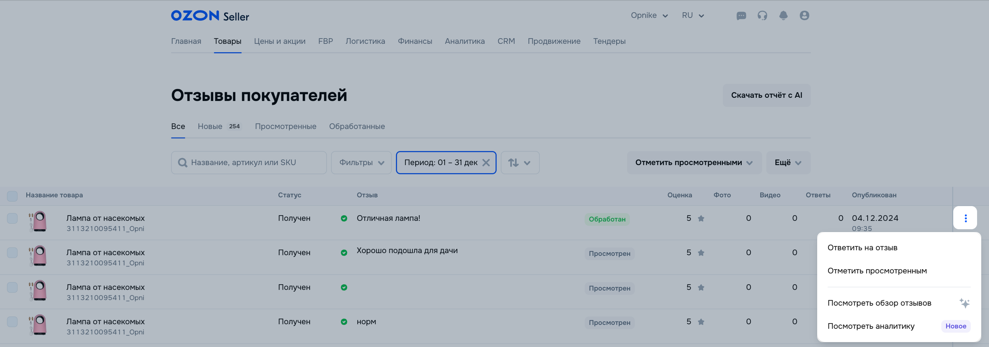
Task: Select the checkbox for 'норм' review row
Action: [x=12, y=322]
